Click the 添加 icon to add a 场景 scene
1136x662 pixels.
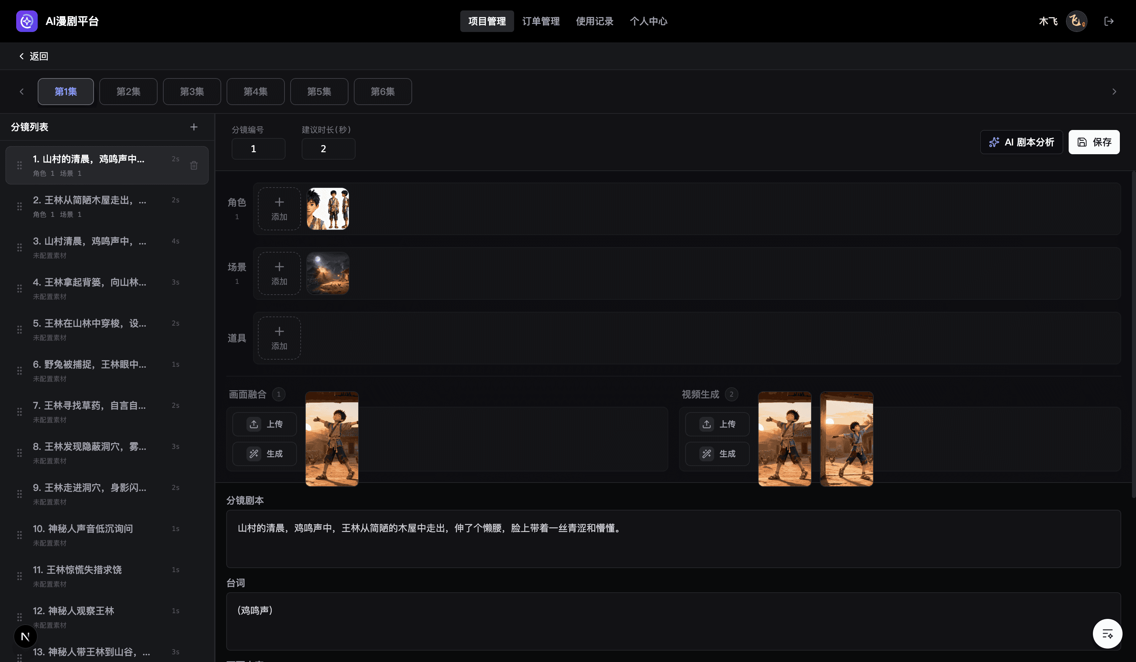(278, 273)
